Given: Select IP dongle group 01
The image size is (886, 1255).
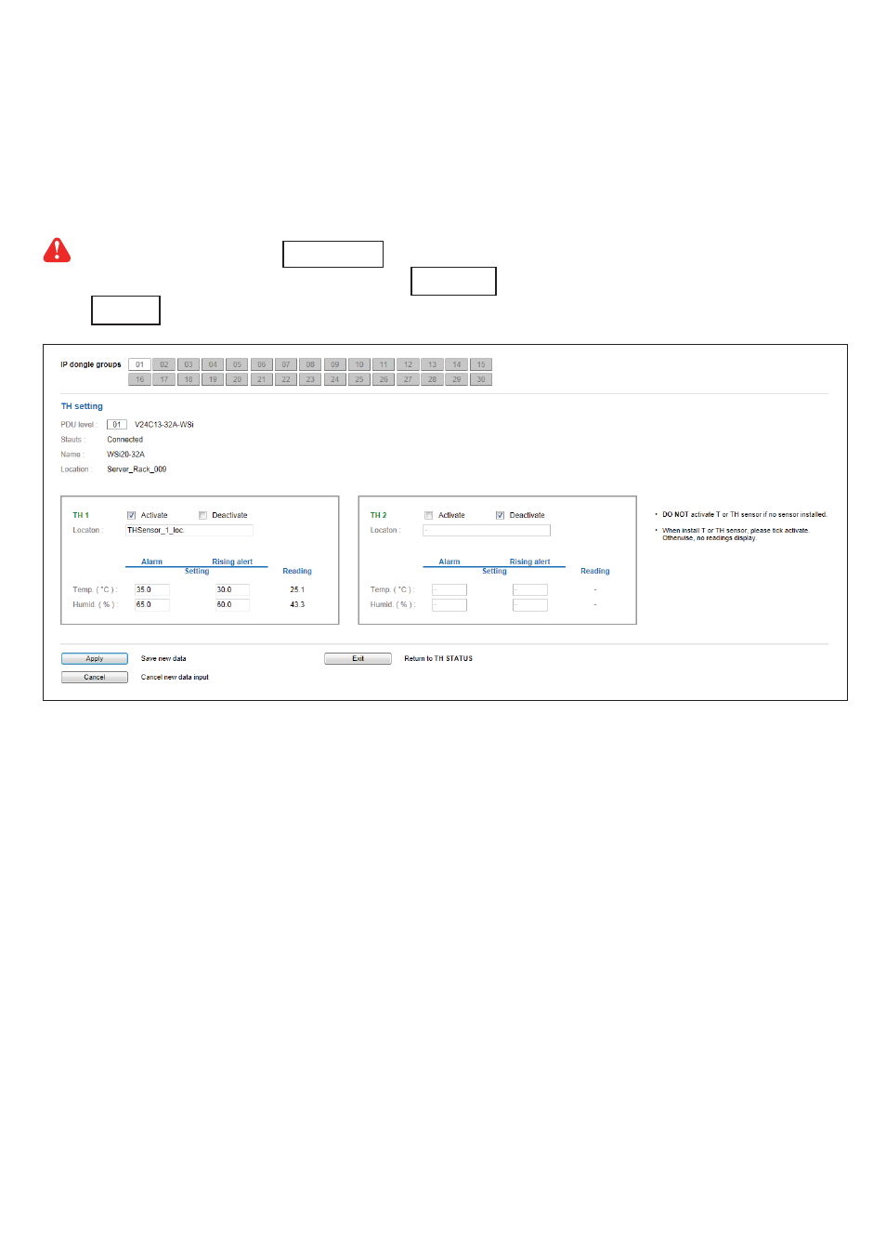Looking at the screenshot, I should pyautogui.click(x=139, y=364).
